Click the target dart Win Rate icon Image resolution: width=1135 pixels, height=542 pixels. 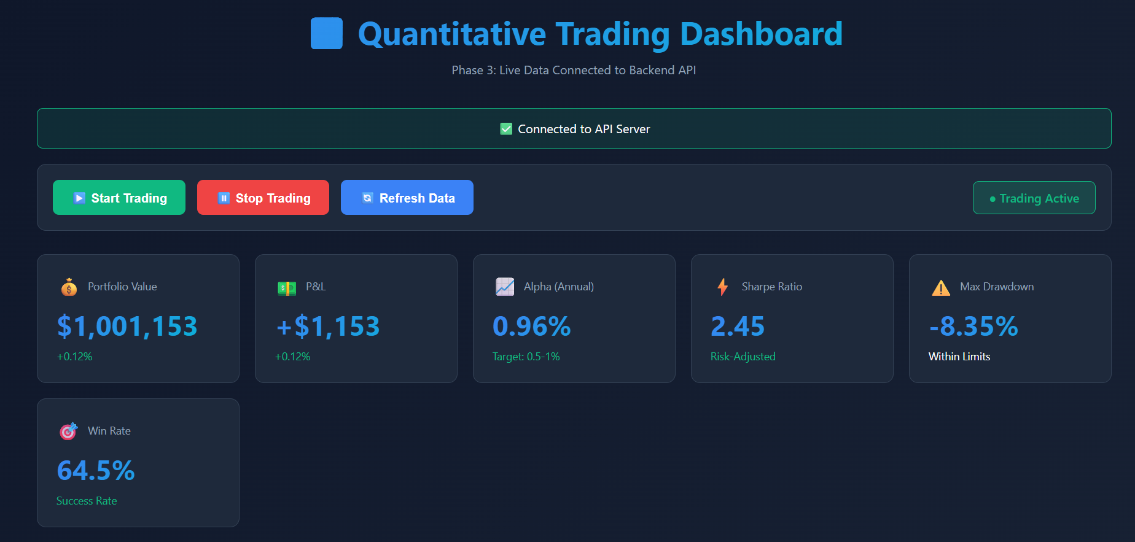coord(69,431)
